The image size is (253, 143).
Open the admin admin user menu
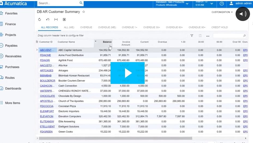(x=240, y=3)
